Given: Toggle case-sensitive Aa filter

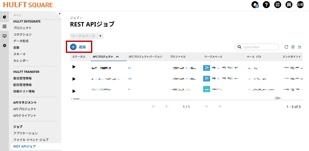Looking at the screenshot, I should point(300,47).
